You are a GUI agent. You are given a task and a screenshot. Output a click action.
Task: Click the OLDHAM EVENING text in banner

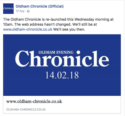point(56,52)
